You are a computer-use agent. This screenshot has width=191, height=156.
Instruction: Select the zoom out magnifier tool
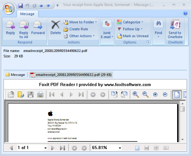(x=146, y=95)
